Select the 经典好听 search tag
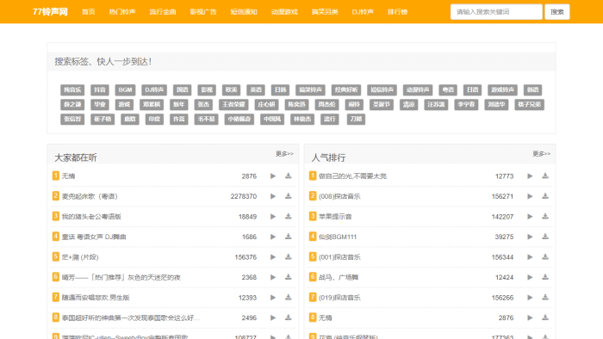 pos(346,89)
